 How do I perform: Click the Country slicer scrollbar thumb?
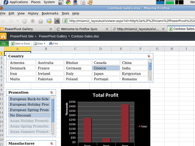tap(150, 66)
